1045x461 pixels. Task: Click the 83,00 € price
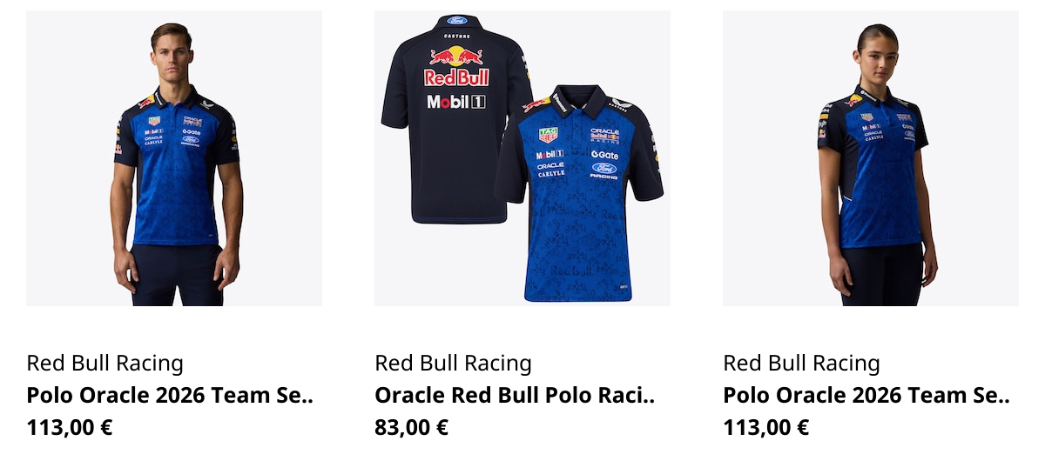coord(411,428)
